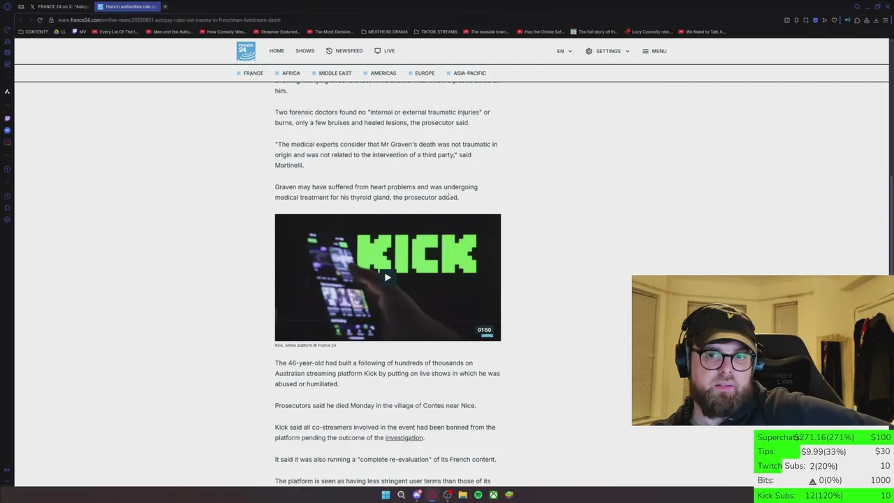Click the 01:50 duration label on video
The image size is (894, 503).
tap(484, 330)
